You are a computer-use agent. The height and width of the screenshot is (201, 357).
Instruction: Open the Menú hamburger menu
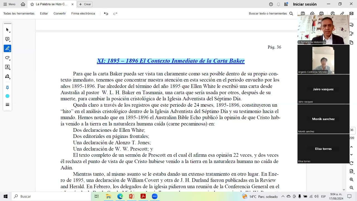9,4
